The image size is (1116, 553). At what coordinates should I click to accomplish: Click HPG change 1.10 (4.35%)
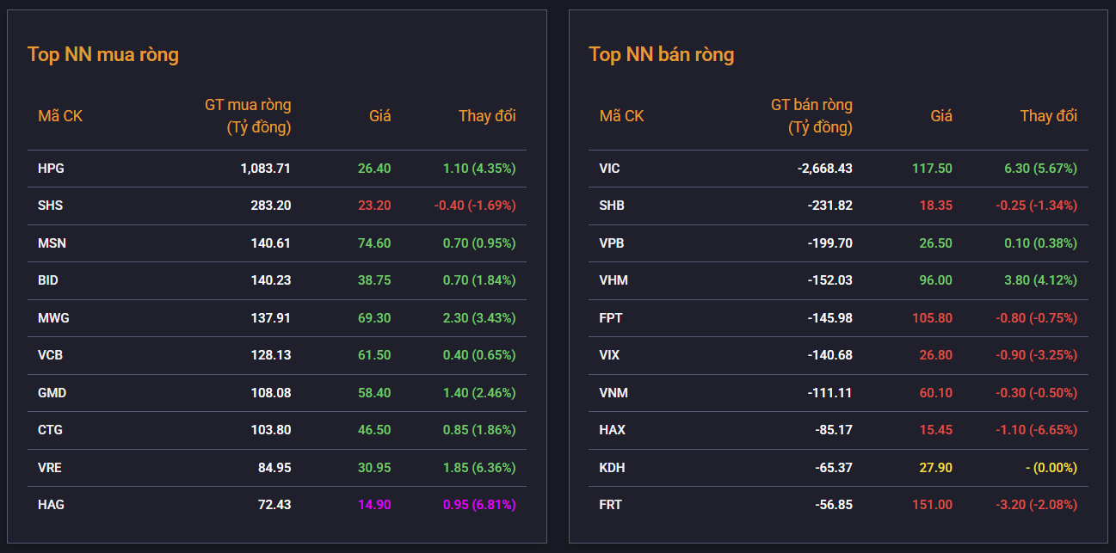coord(479,169)
